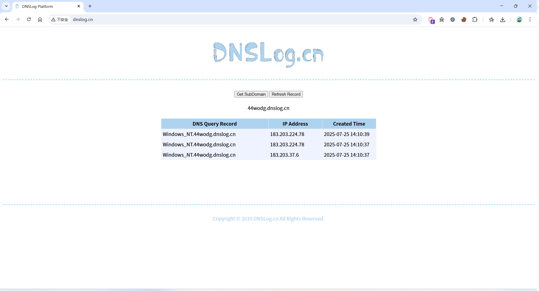Select the subdomain text 44wodg.dnslog.cn

(x=268, y=108)
